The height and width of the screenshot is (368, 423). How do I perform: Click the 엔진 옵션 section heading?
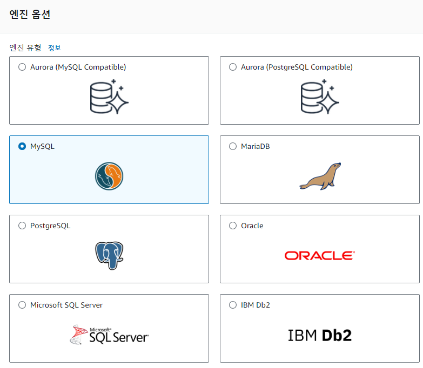pos(30,14)
